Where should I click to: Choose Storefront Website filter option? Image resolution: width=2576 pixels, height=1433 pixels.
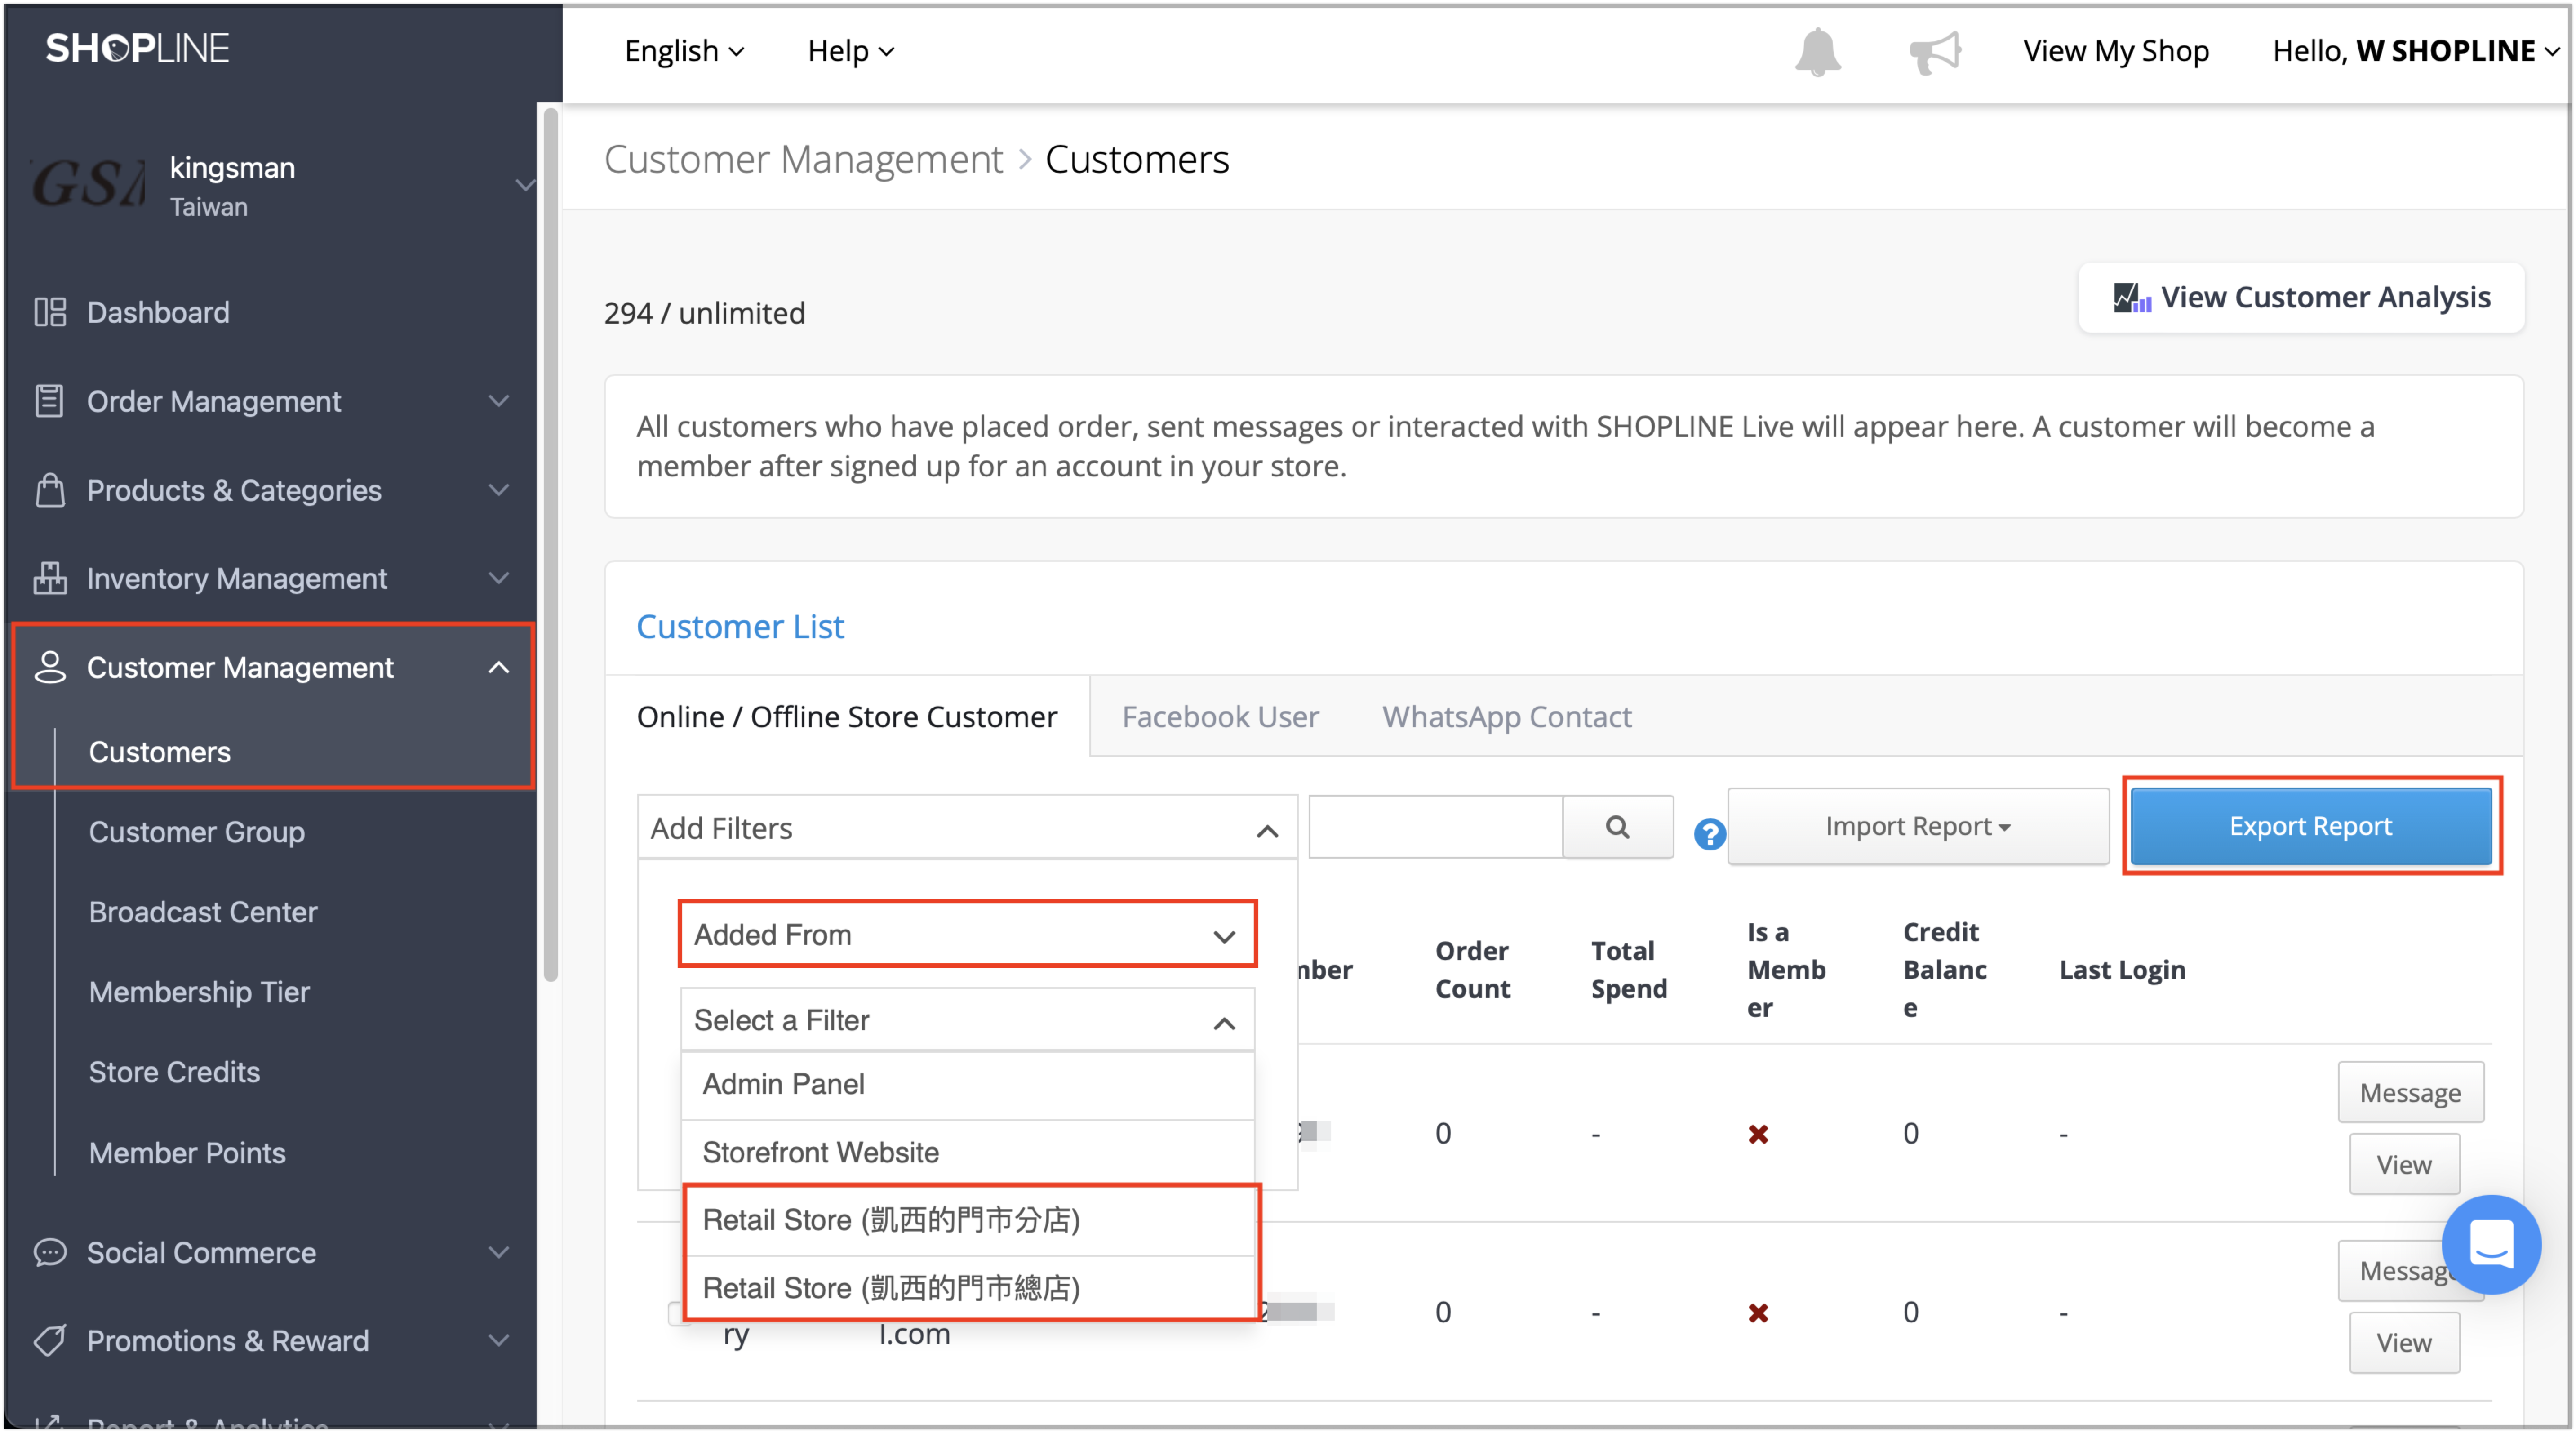coord(967,1152)
